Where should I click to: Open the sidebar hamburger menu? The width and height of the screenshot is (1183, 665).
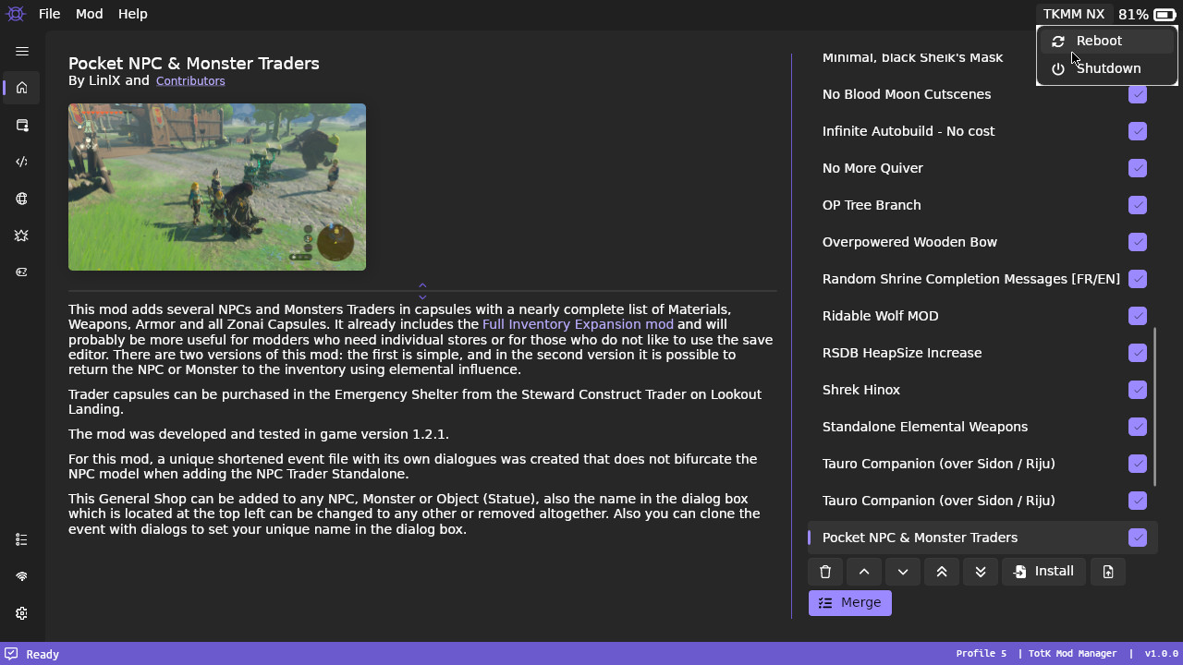(21, 51)
